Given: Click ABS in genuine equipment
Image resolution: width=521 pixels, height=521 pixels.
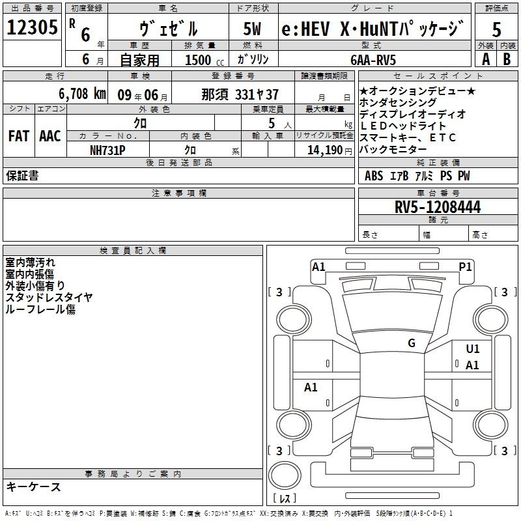Looking at the screenshot, I should point(374,176).
